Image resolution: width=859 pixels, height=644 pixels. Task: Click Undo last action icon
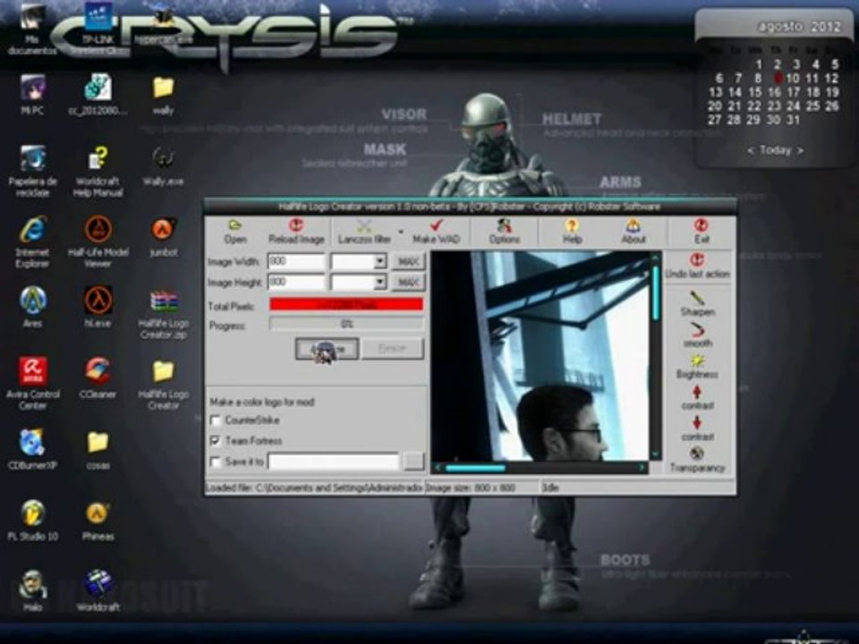click(x=697, y=259)
